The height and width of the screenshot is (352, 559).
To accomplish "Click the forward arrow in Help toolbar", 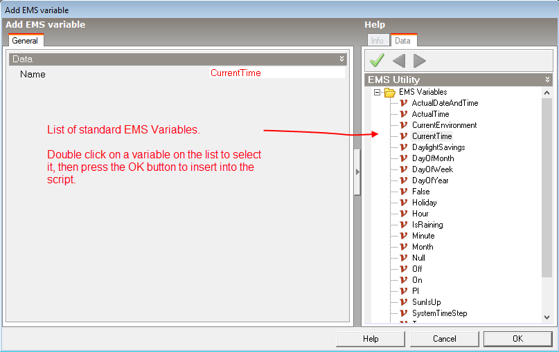I will (x=419, y=61).
